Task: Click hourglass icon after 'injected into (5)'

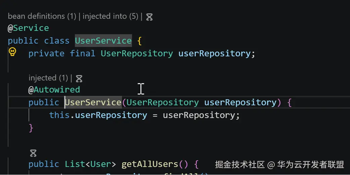Action: point(149,17)
